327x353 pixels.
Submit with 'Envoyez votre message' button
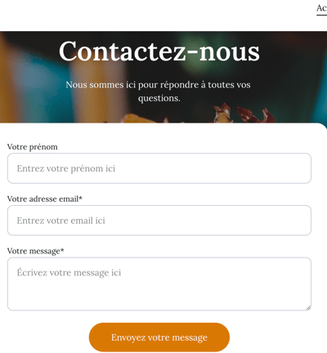(159, 337)
